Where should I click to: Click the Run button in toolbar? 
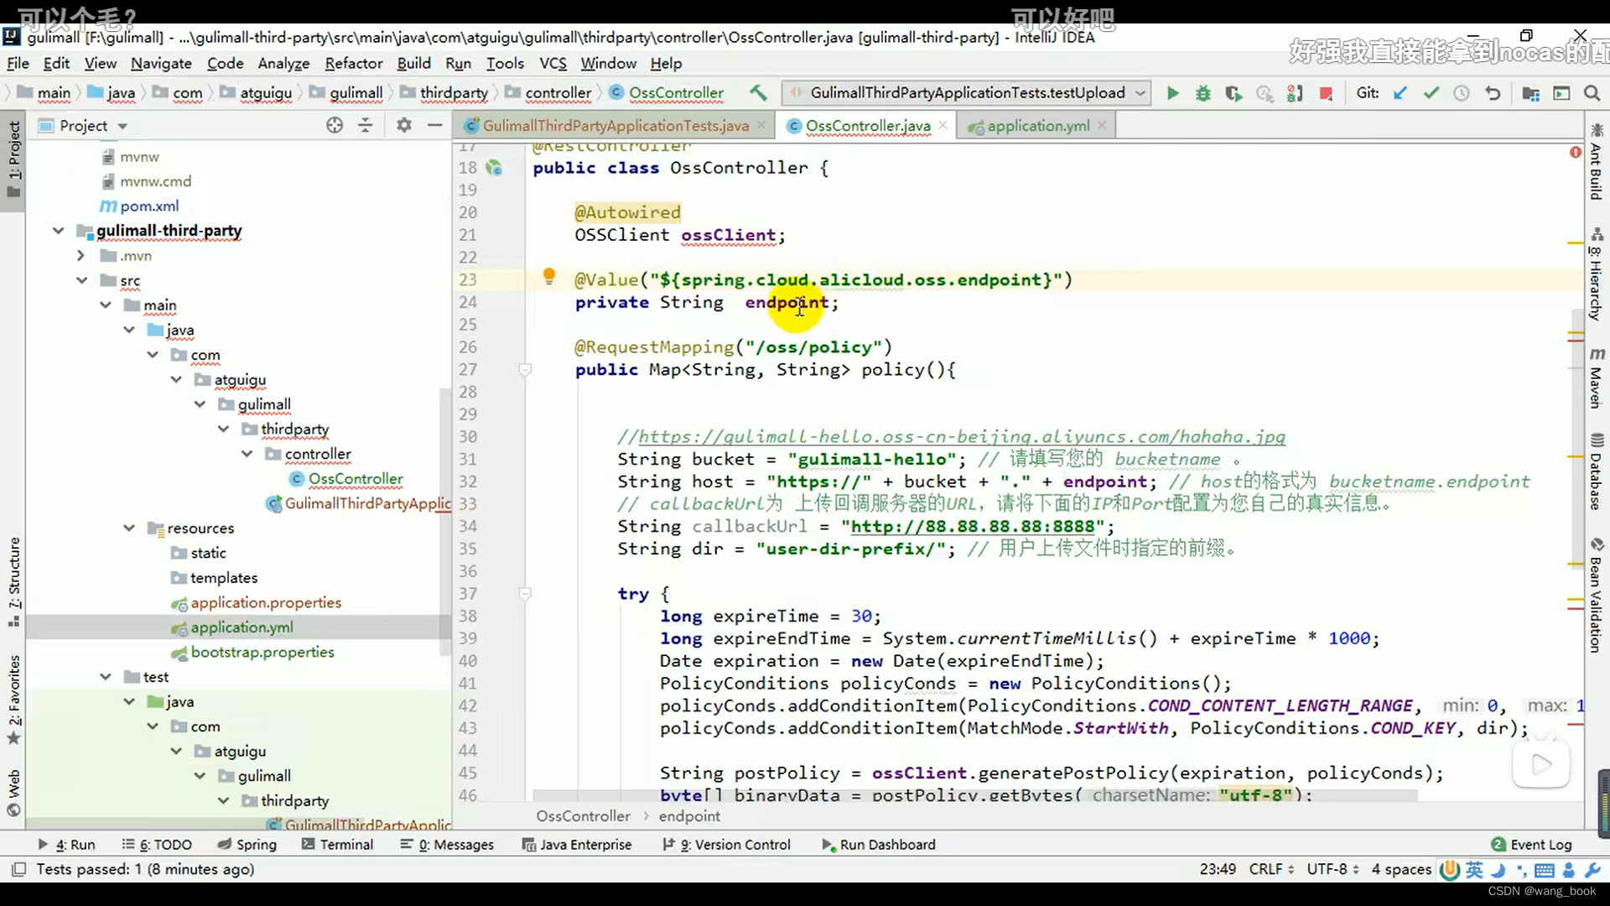[x=1172, y=93]
